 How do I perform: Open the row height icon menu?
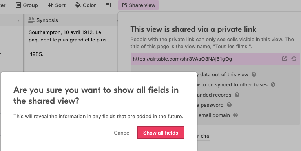point(109,5)
